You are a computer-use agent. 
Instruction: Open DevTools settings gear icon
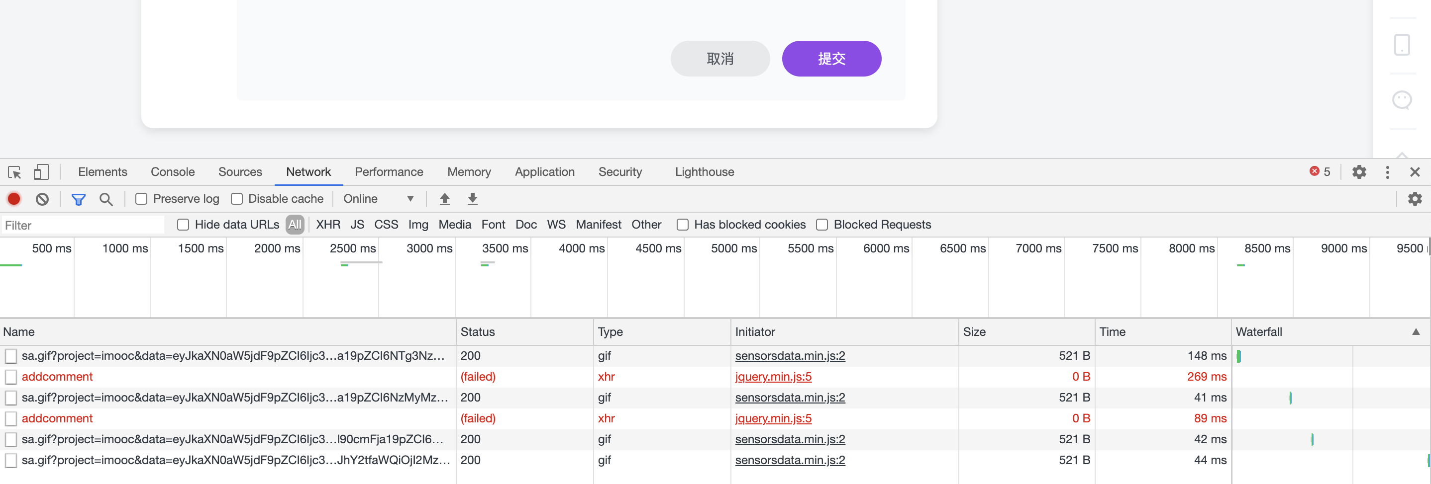point(1359,172)
